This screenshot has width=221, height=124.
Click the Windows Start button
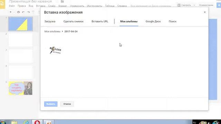(x=3, y=122)
